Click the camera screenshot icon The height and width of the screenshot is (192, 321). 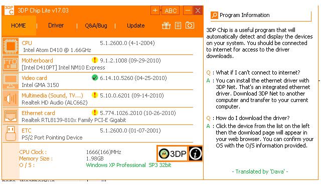[190, 25]
